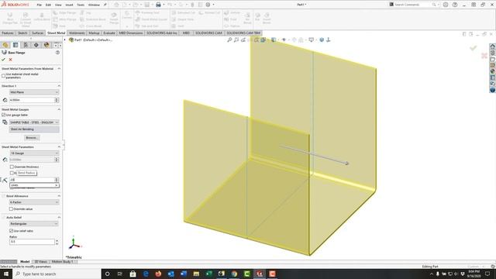Accept Base Flange with green checkmark

pos(3,60)
